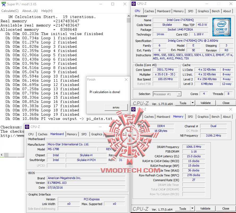This screenshot has height=213, width=236.
Task: Click the Command Rate value 2T
Action: 194,180
